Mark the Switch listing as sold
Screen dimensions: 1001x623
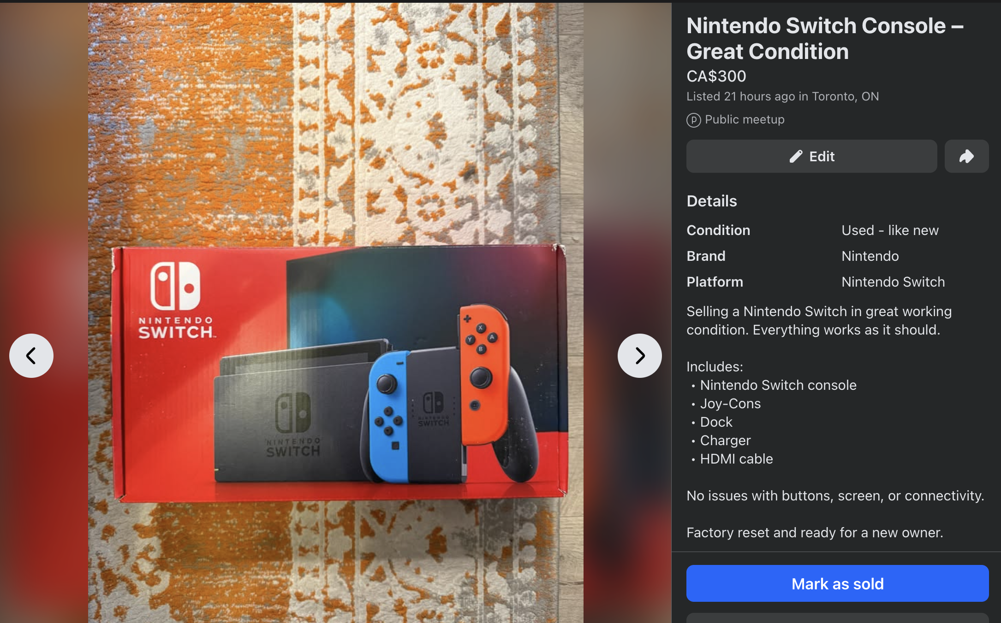click(837, 583)
